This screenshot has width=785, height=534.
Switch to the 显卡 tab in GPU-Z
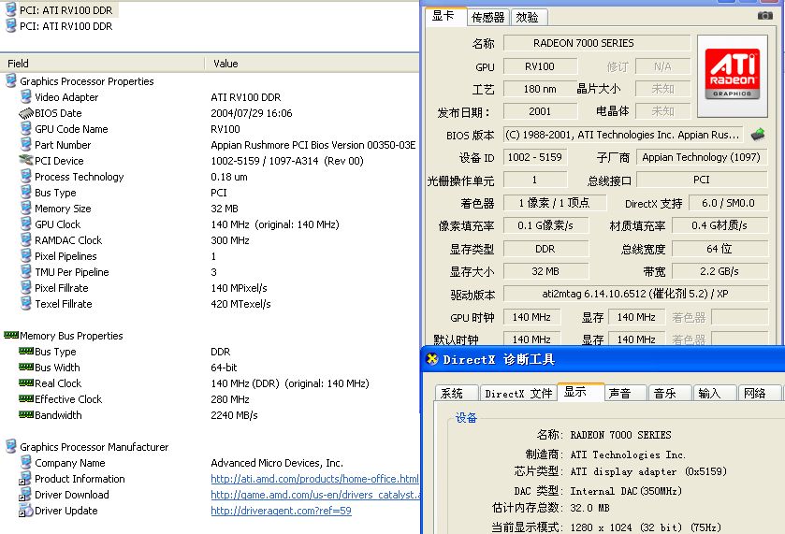tap(443, 16)
